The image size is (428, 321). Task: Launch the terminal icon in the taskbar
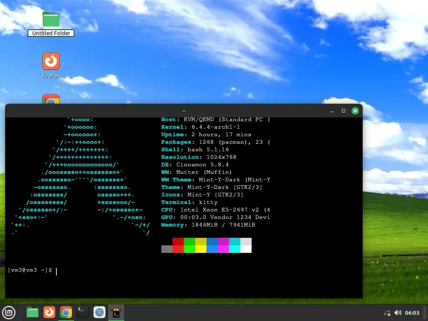pos(82,313)
